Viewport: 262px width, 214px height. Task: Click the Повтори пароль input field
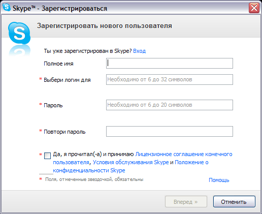tap(170, 131)
